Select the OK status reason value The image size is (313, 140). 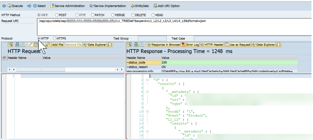229,67
